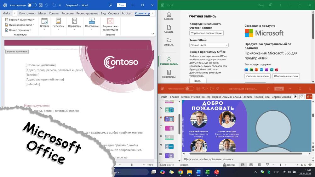Click Сменить лицензию
Viewport: 315px width, 177px height.
(257, 76)
